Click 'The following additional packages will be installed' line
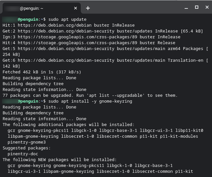 [68, 125]
